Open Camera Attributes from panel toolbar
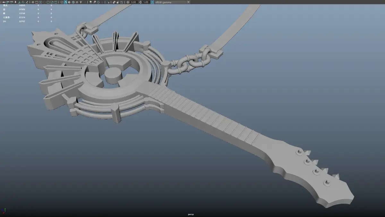 (x=12, y=2)
